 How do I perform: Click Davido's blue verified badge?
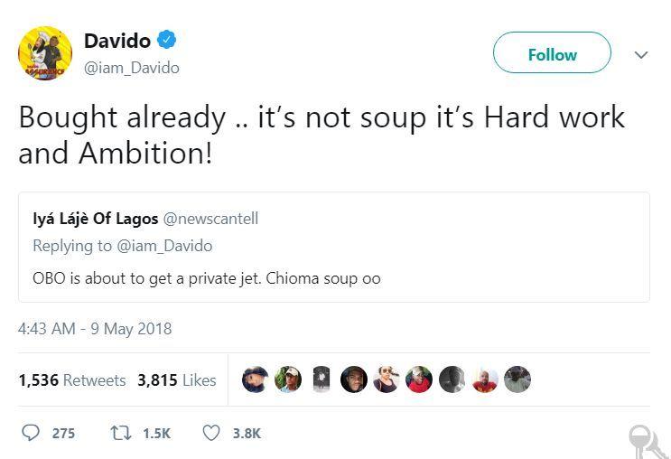click(167, 40)
